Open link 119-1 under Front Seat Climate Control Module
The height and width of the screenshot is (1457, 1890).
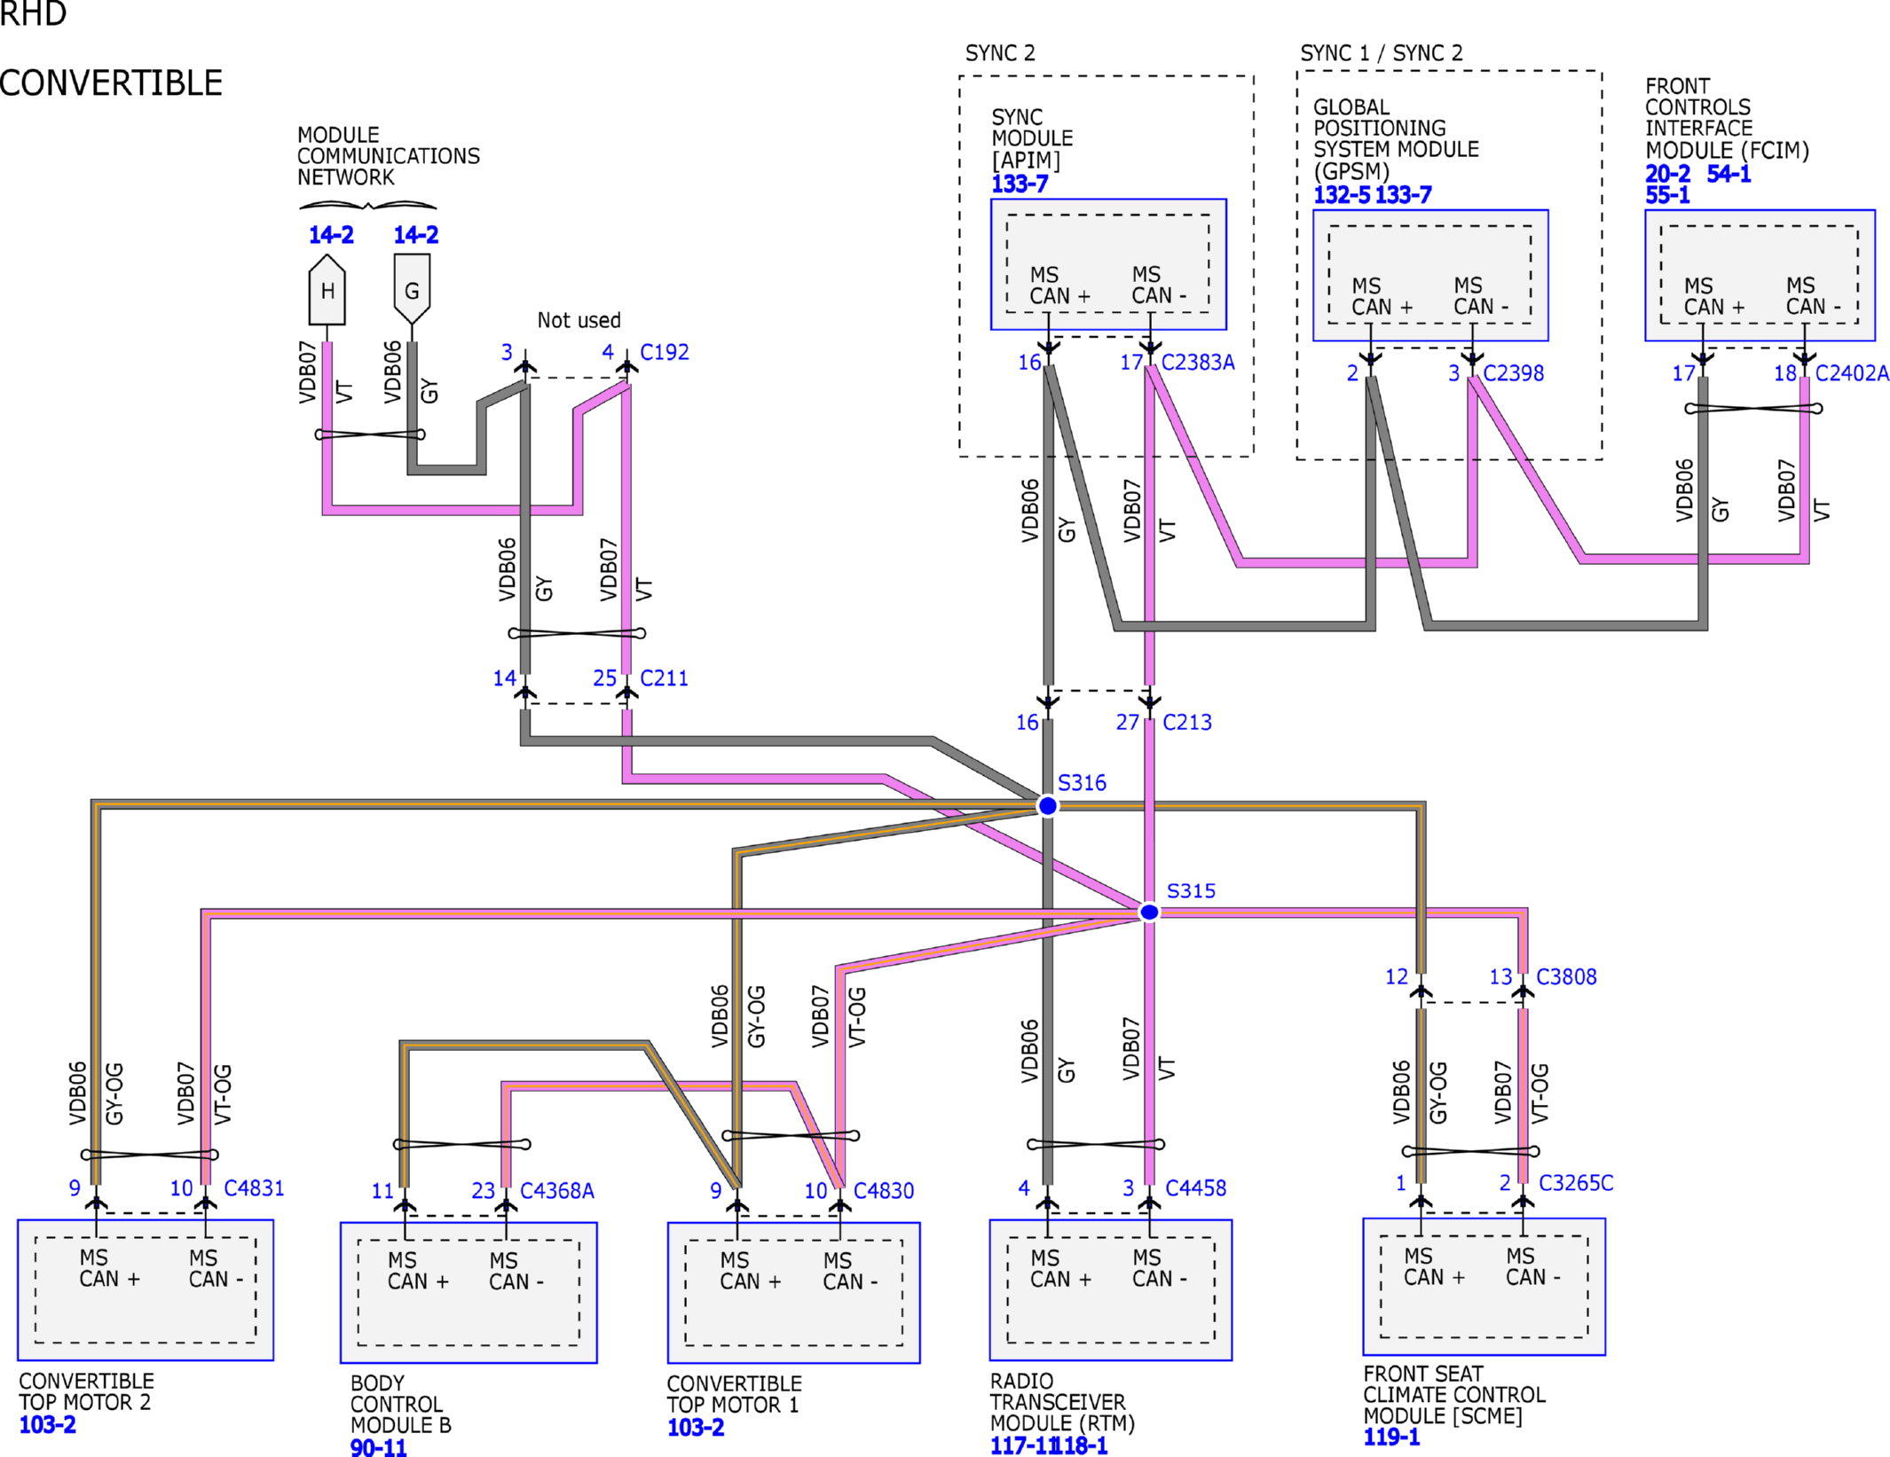click(1390, 1437)
